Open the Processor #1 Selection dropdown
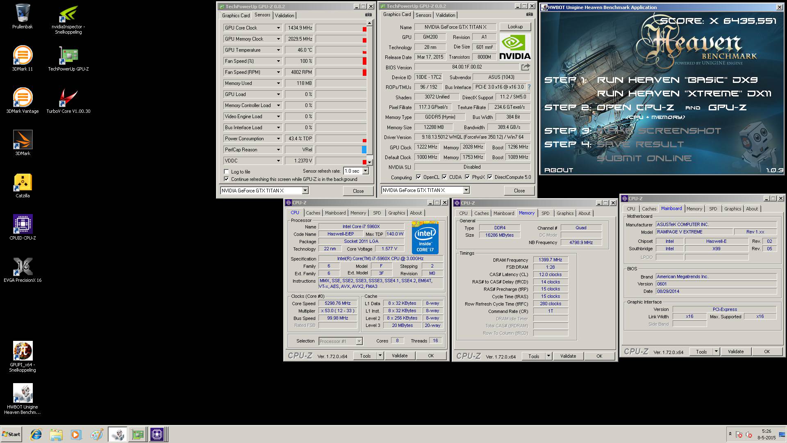The image size is (787, 443). [x=359, y=341]
